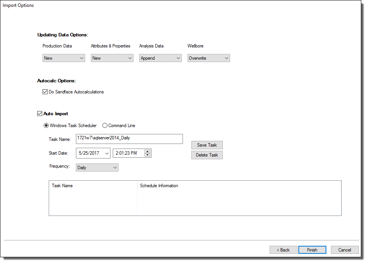Select Windows Task Scheduler radio button
The width and height of the screenshot is (367, 263).
[46, 126]
